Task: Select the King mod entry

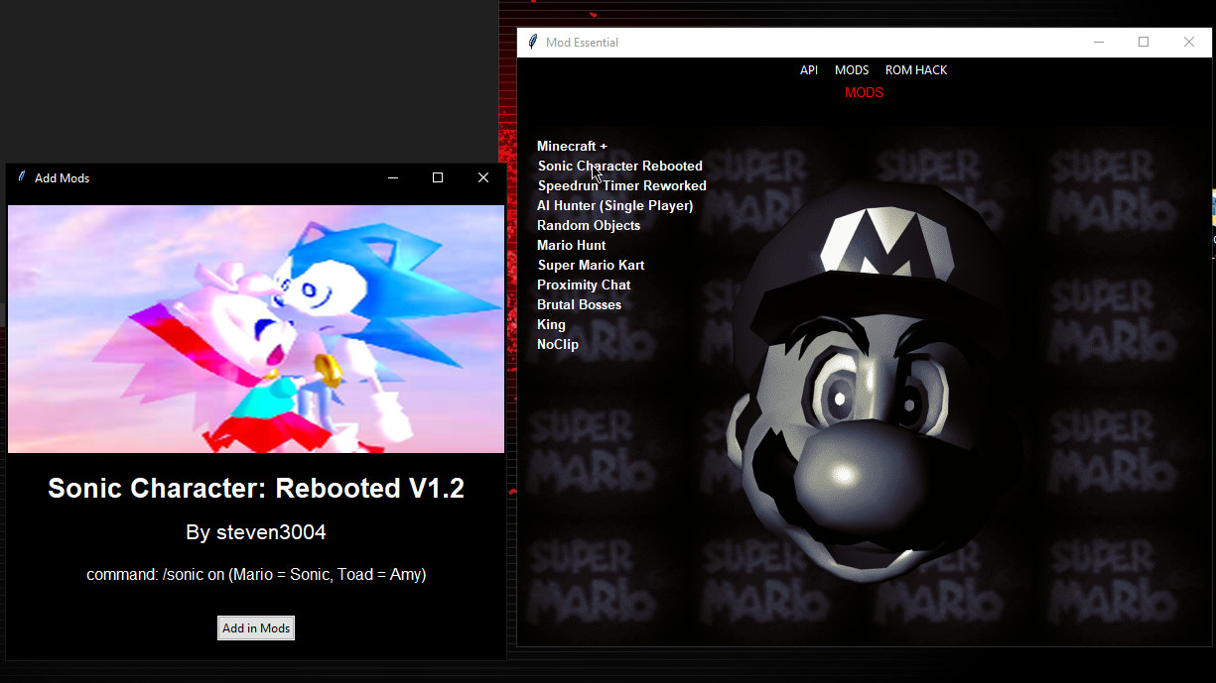Action: pos(550,324)
